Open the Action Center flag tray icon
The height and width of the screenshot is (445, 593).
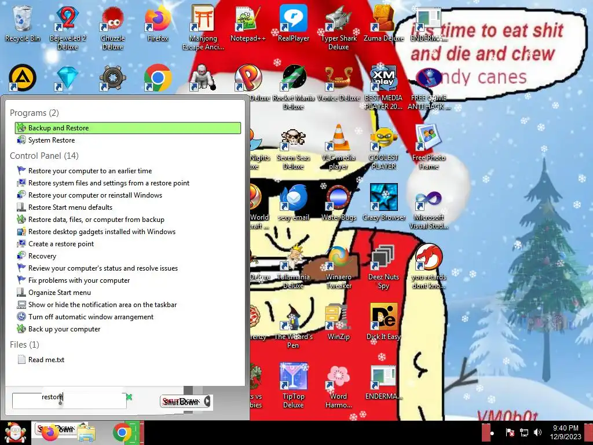click(x=510, y=432)
